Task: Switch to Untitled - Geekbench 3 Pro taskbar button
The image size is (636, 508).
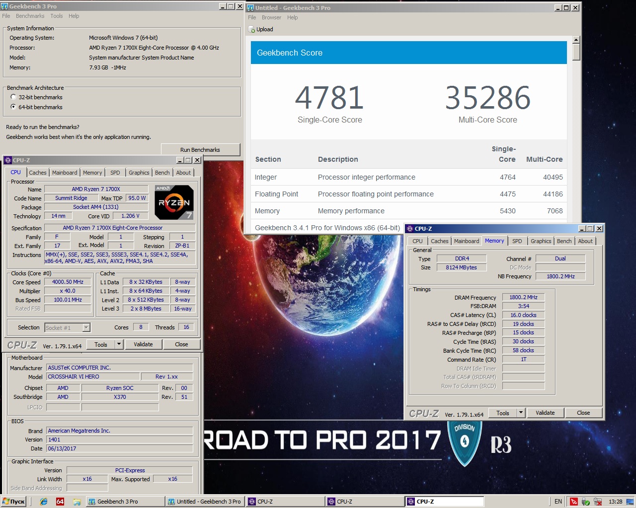Action: point(205,502)
